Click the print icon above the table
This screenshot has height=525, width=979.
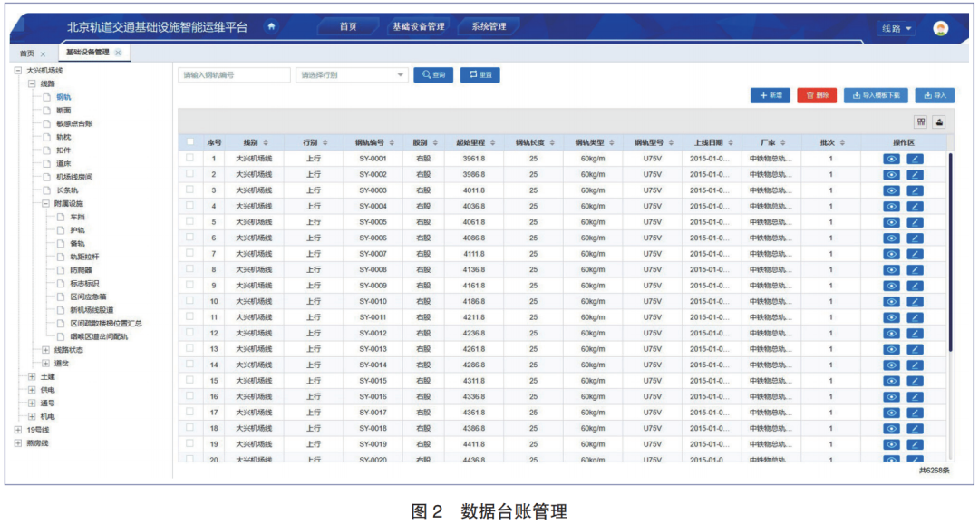(x=939, y=122)
